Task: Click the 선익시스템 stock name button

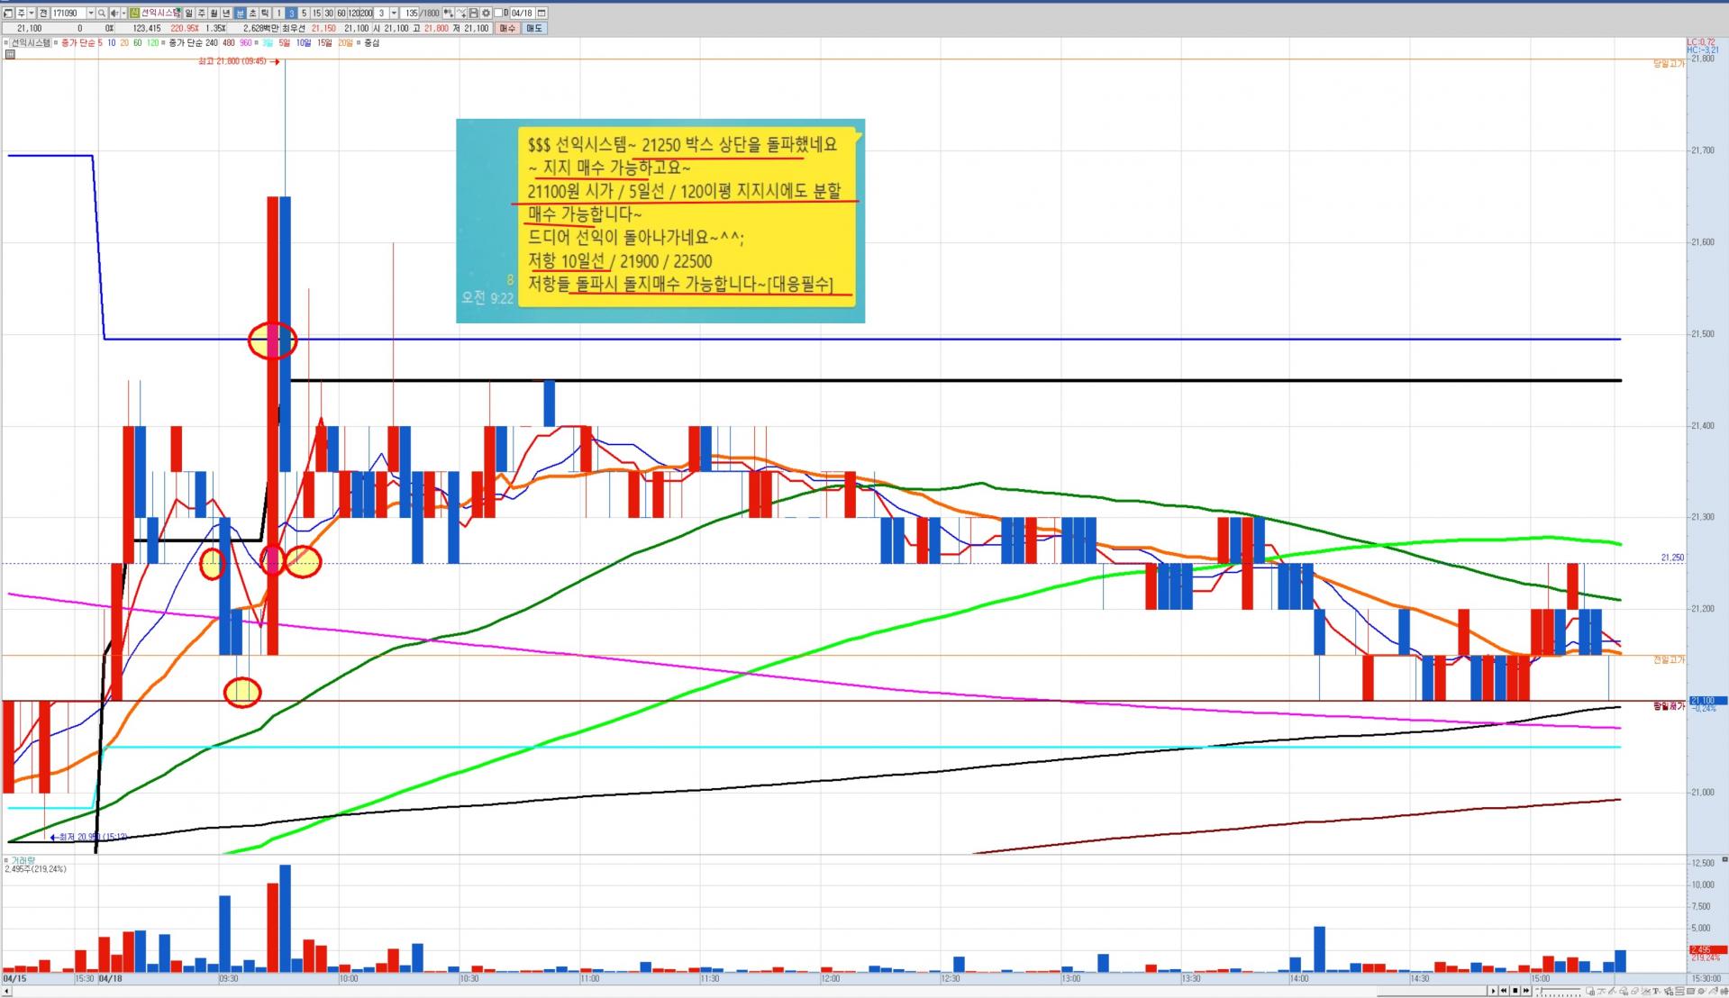Action: coord(160,14)
